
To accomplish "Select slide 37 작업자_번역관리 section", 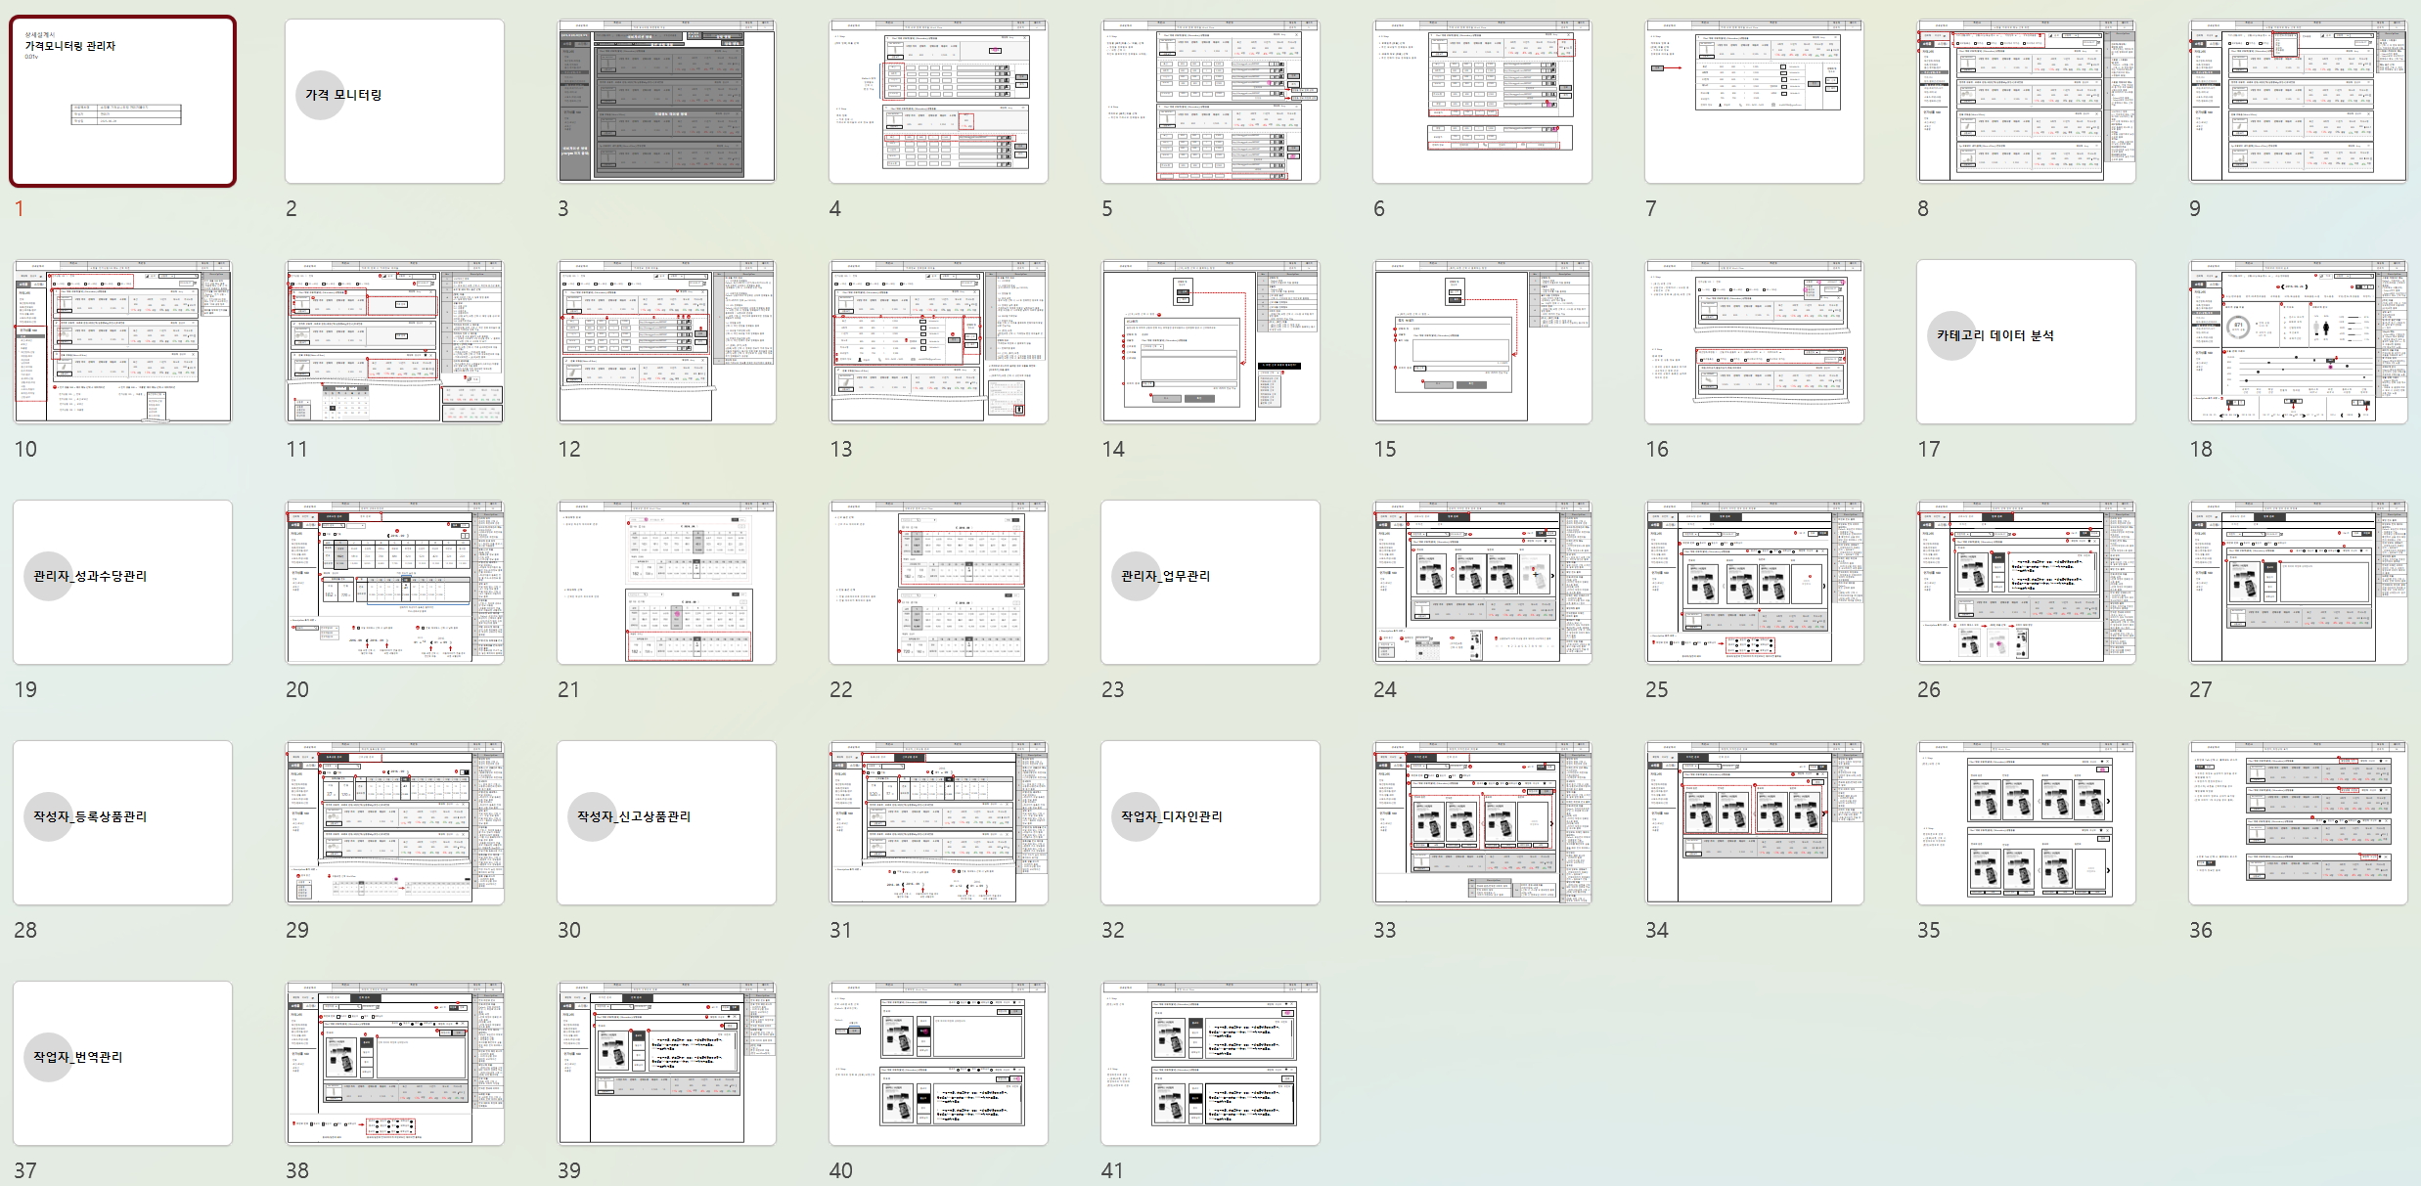I will coord(123,1063).
